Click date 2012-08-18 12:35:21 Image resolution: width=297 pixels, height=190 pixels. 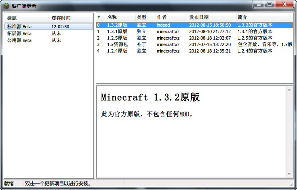[210, 51]
